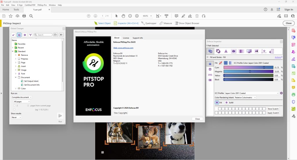Collapse the Standard folder
297x160 pixels.
13,51
